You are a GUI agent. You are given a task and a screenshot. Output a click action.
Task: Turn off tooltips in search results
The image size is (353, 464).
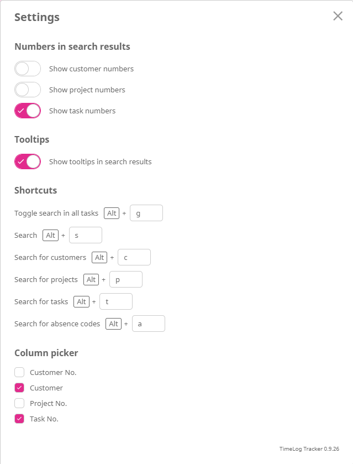pos(28,161)
